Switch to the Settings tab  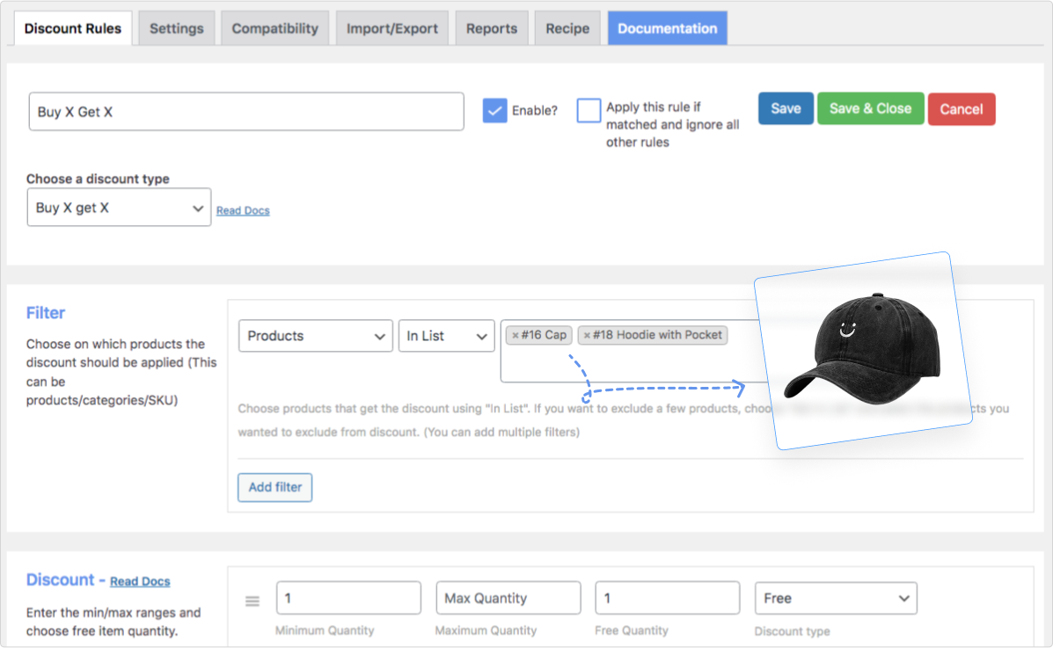point(177,28)
